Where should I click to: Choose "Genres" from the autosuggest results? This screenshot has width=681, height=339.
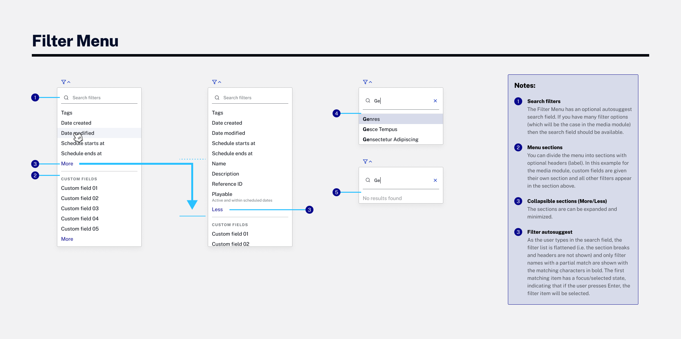[x=371, y=119]
